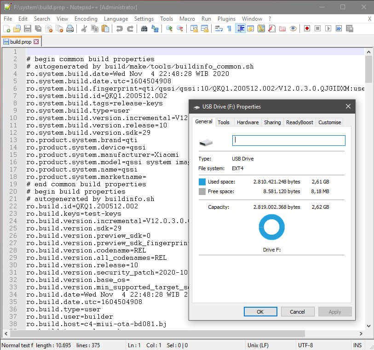Click the Open file folder icon

point(17,29)
